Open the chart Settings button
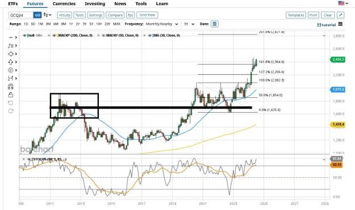 click(x=95, y=15)
